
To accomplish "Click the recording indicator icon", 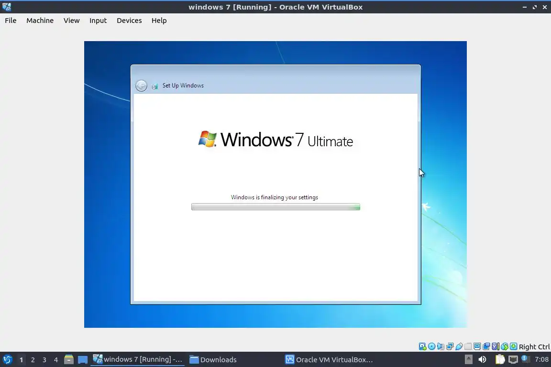I will pyautogui.click(x=486, y=346).
